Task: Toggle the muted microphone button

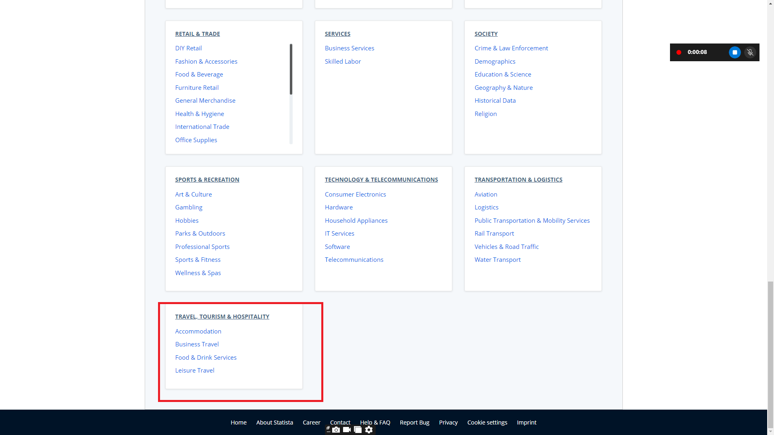Action: tap(750, 52)
